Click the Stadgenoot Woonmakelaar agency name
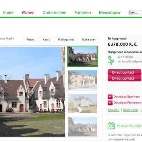Screen dimensions: 142x142 (125, 52)
